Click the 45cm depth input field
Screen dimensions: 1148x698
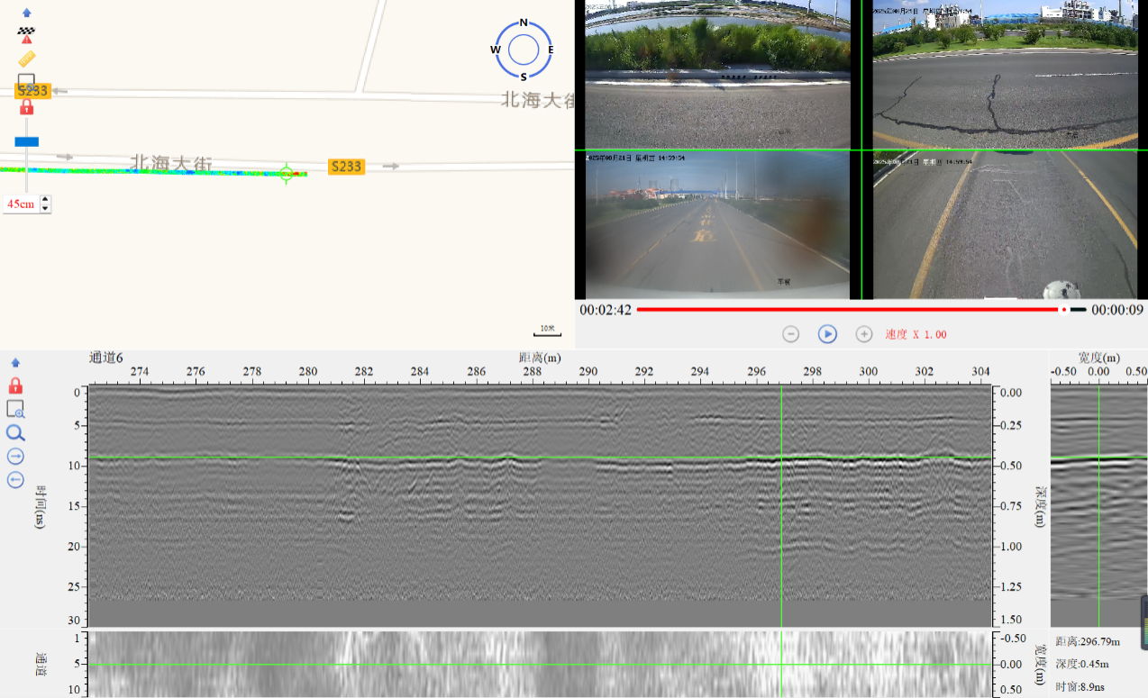pos(21,204)
